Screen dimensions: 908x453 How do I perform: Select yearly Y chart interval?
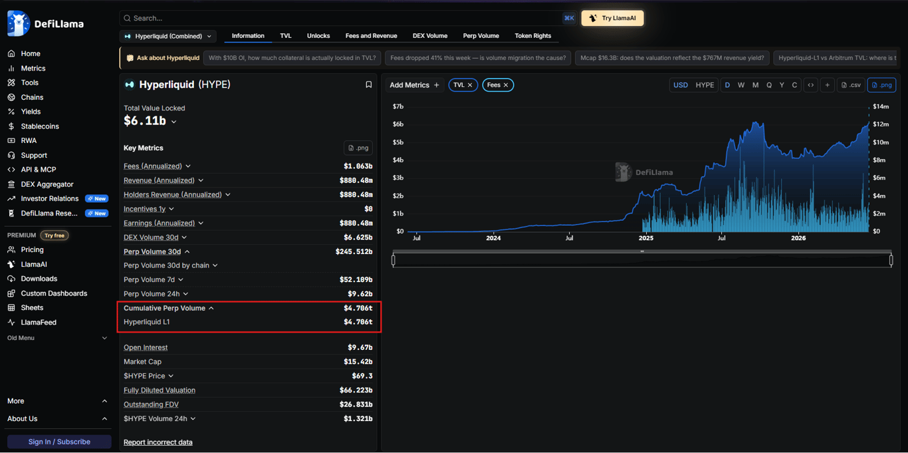point(782,85)
